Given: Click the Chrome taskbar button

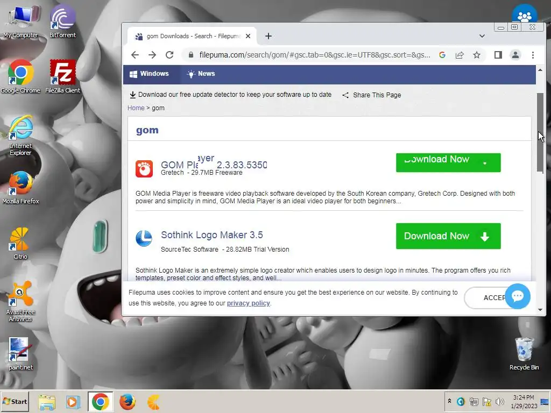Looking at the screenshot, I should tap(101, 402).
